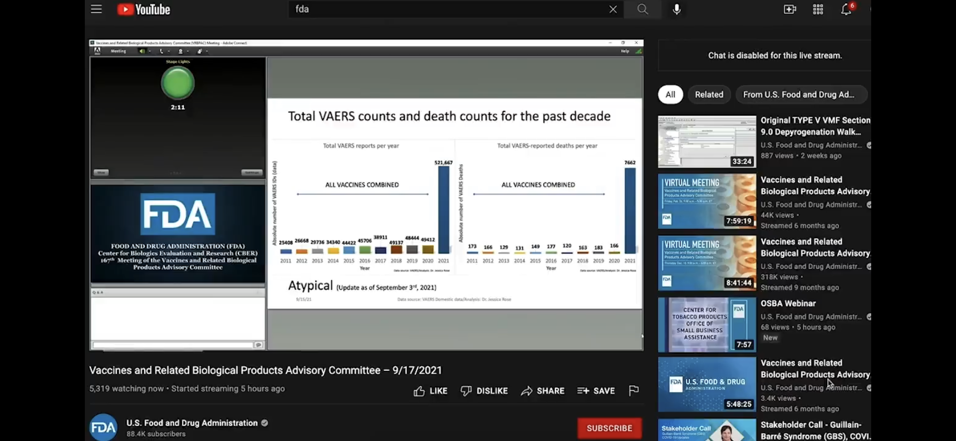
Task: Click the Q&A send message icon
Action: tap(259, 345)
